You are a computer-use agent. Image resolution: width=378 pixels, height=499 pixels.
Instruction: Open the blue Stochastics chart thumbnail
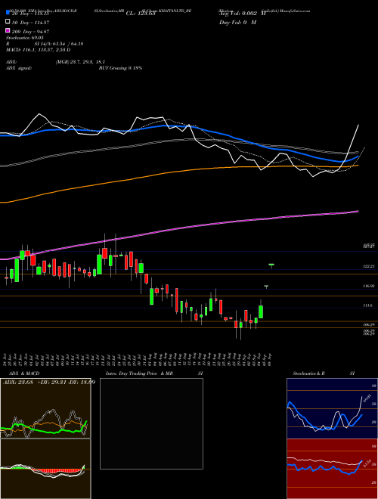click(x=332, y=408)
